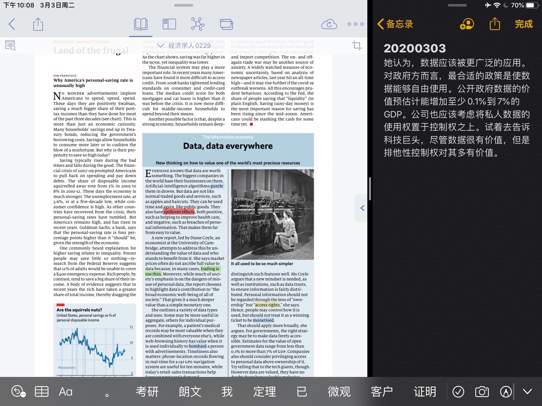
Task: Open the reading view book icon
Action: [141, 24]
